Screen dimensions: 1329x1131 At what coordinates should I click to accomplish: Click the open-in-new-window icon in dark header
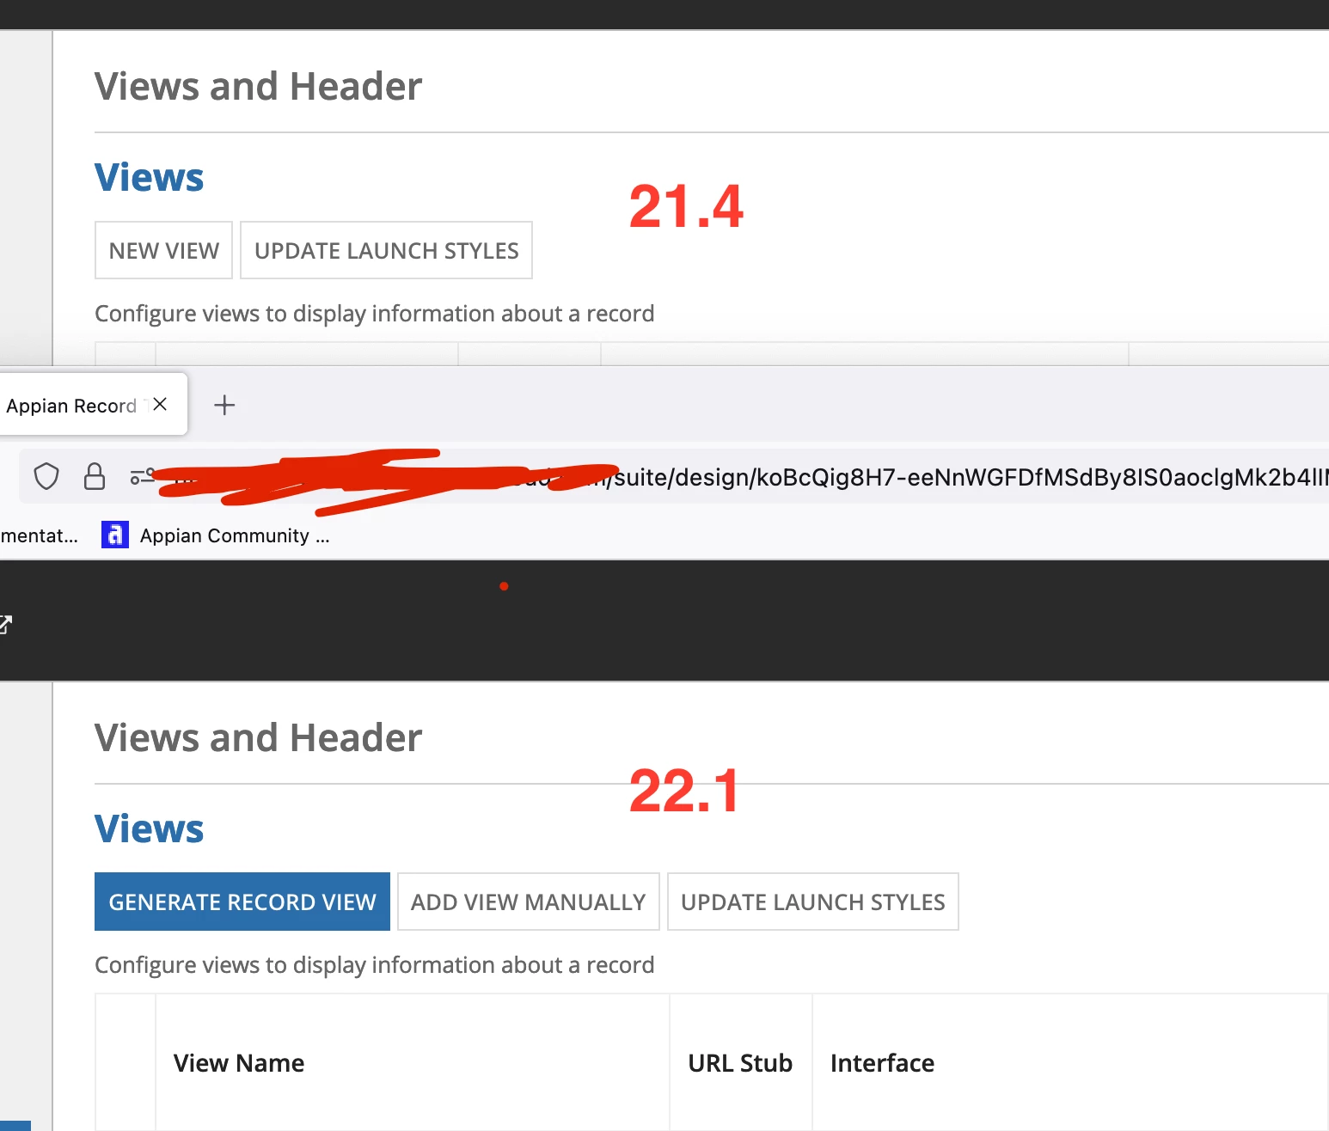pyautogui.click(x=5, y=625)
